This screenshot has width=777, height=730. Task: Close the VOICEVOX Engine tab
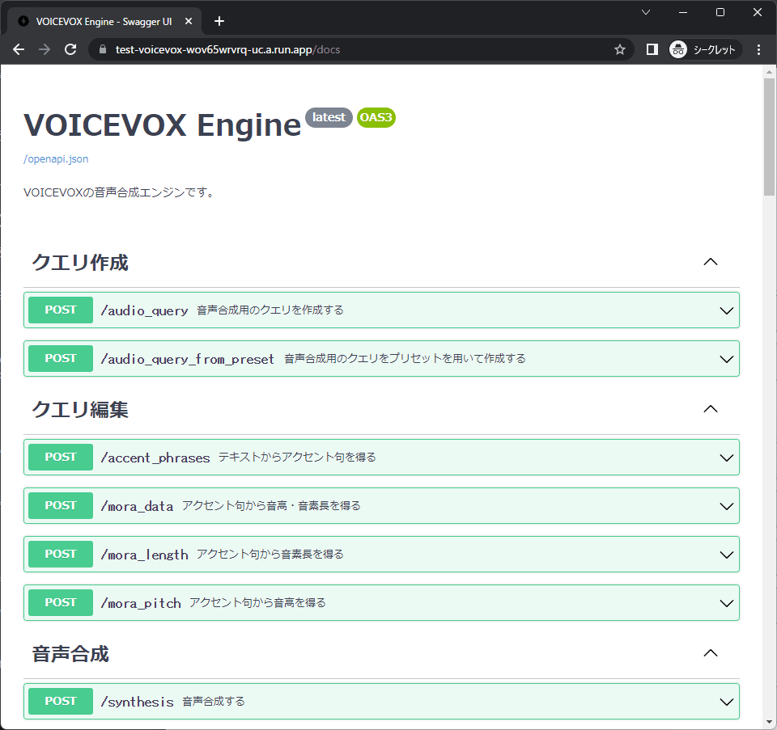coord(189,21)
